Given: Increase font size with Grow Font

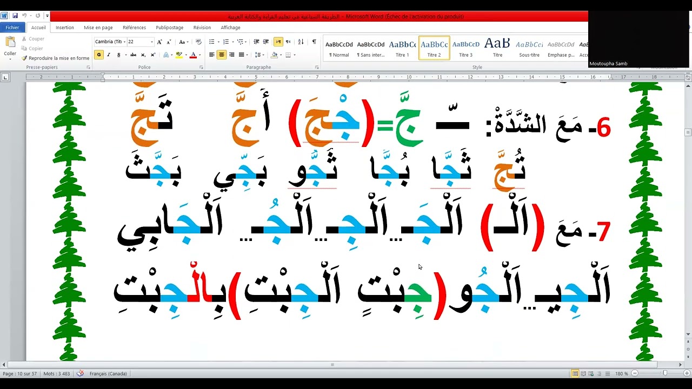Looking at the screenshot, I should (x=159, y=42).
